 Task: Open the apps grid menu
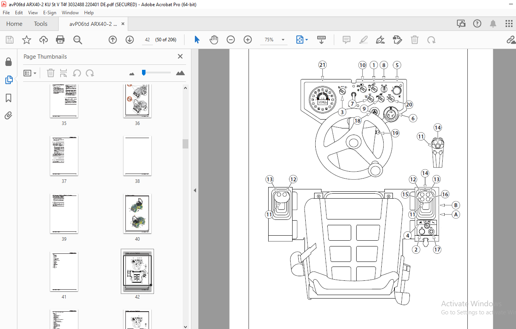pyautogui.click(x=509, y=24)
